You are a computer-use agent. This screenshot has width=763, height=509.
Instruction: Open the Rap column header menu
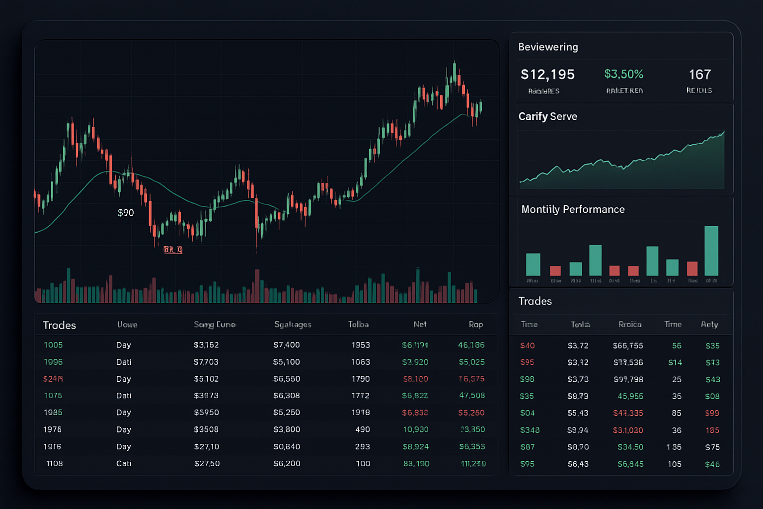475,324
